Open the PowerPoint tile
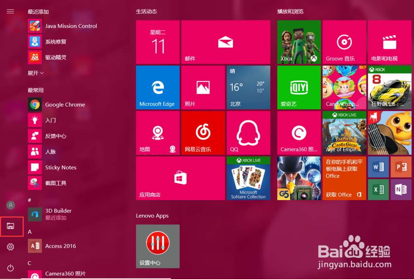 401,167
